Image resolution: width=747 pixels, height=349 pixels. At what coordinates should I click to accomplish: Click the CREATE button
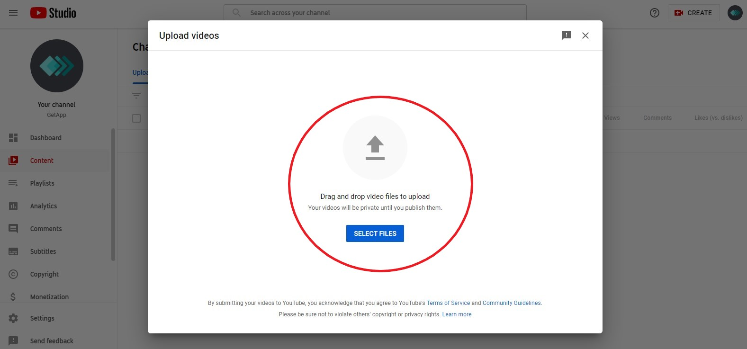coord(693,13)
